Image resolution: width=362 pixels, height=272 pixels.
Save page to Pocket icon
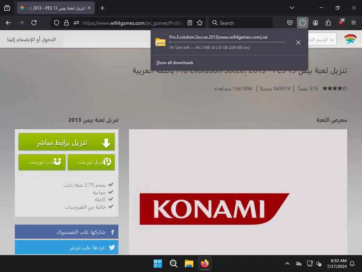[290, 23]
